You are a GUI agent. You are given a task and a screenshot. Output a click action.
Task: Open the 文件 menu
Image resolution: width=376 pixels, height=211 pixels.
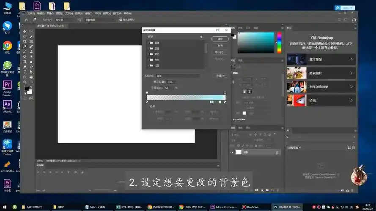30,13
